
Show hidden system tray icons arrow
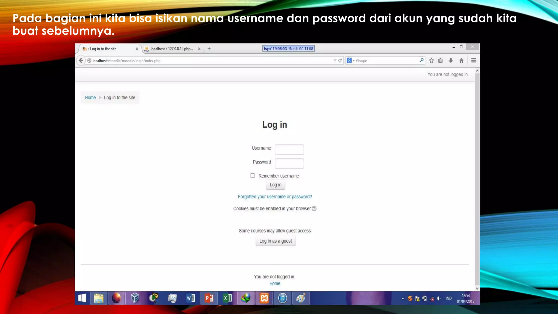pyautogui.click(x=403, y=298)
